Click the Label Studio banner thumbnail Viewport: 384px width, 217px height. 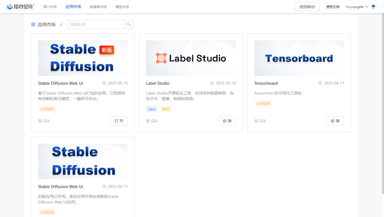pyautogui.click(x=191, y=58)
